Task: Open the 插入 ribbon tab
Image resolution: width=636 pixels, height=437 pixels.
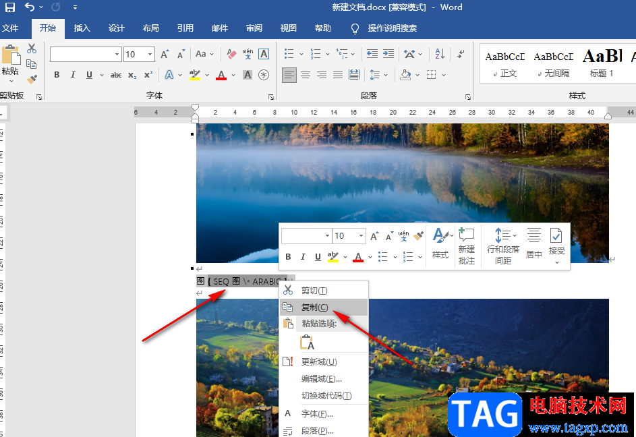Action: 82,28
